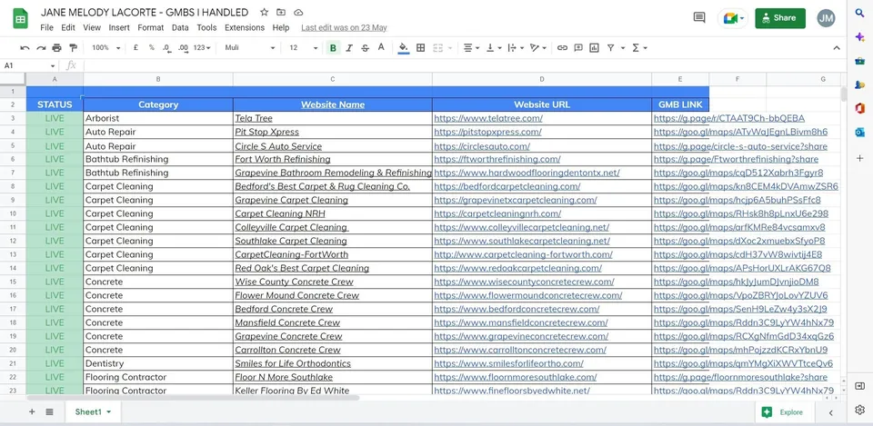Open the Sheet1 tab menu arrow
This screenshot has width=873, height=426.
[108, 412]
